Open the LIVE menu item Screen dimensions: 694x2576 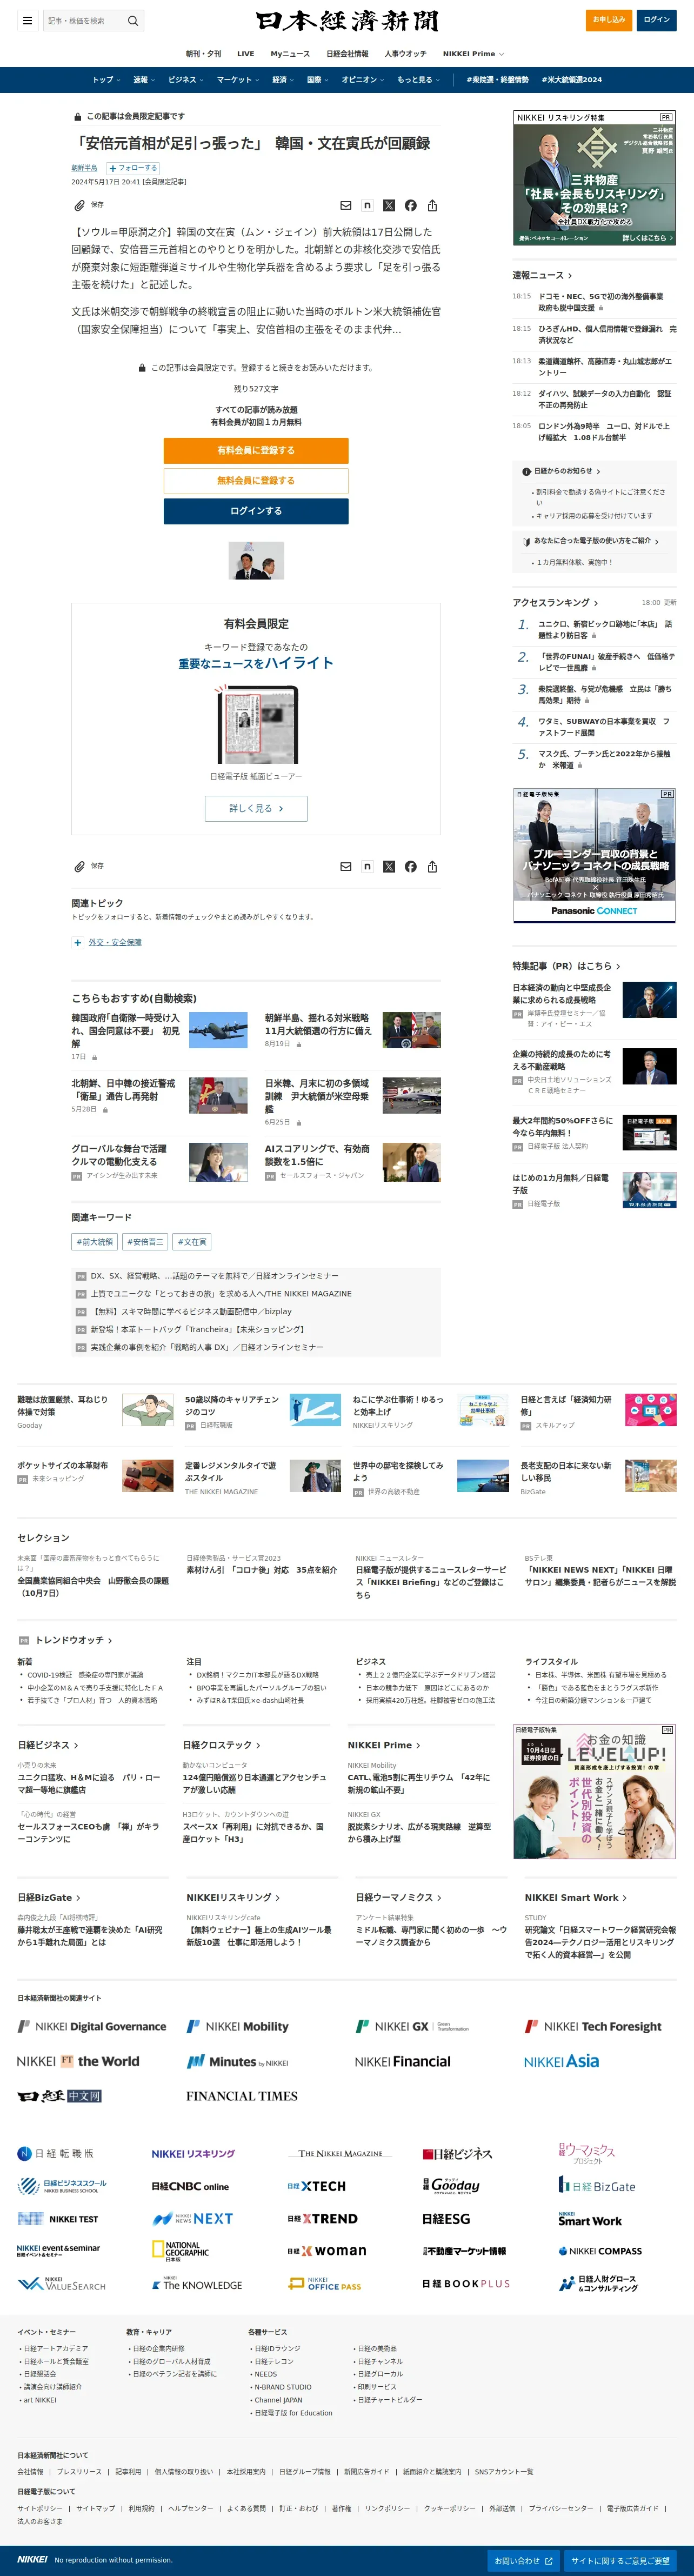[245, 54]
